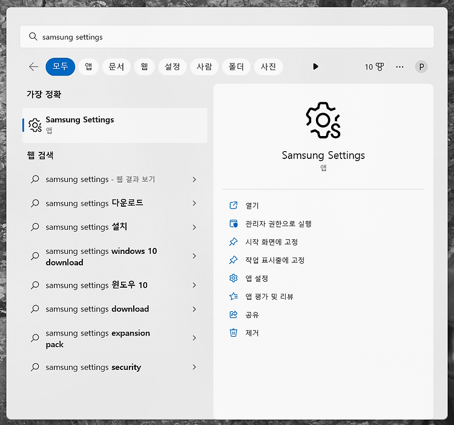Click the 'samsung settings 윈도우 10' suggestion text
The height and width of the screenshot is (425, 454).
(96, 285)
